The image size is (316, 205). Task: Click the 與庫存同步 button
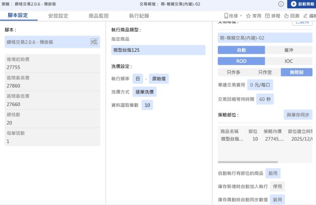click(298, 115)
